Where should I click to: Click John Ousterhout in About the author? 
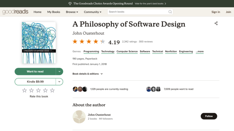[x=99, y=115]
